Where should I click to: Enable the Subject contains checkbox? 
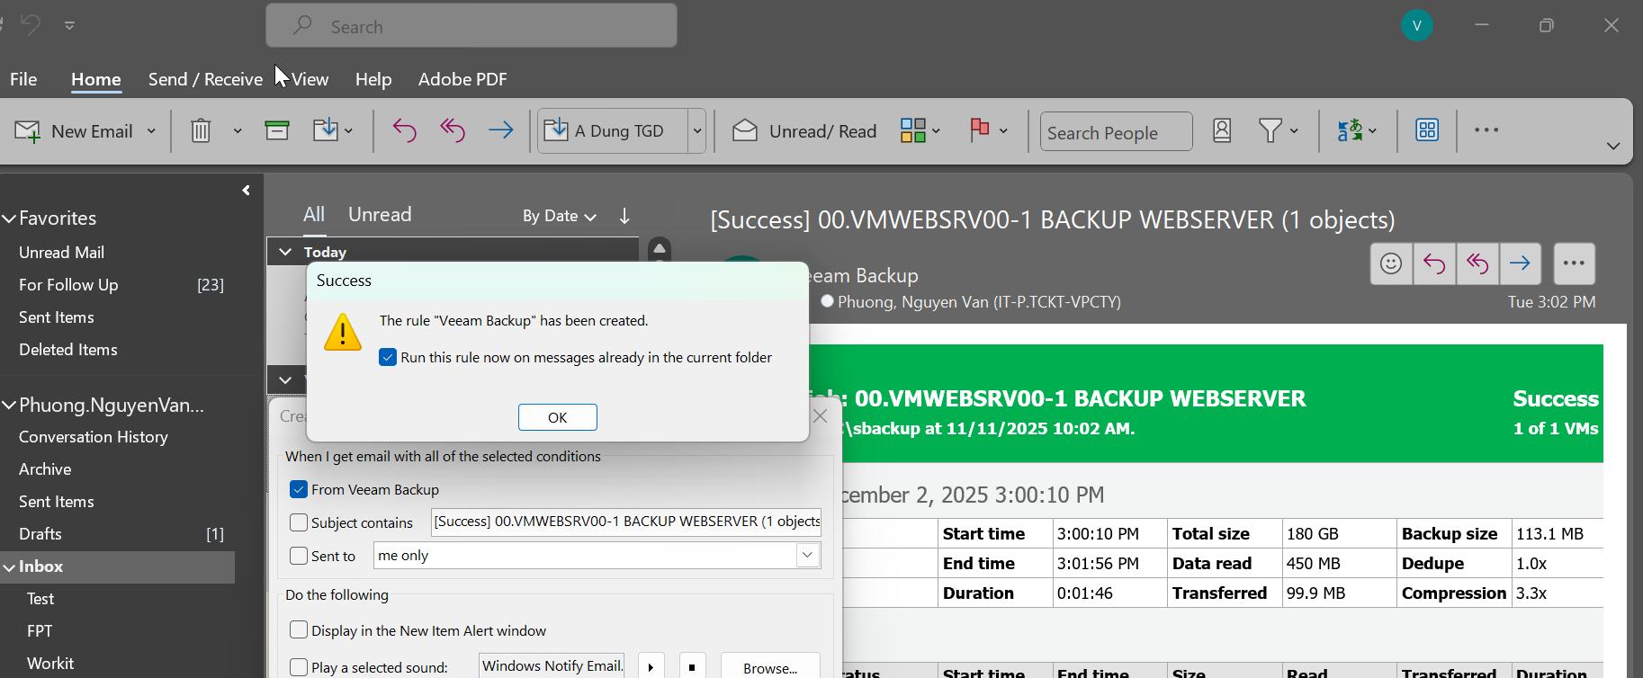coord(299,522)
